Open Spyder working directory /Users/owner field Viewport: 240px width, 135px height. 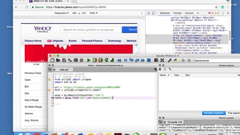click(x=216, y=61)
